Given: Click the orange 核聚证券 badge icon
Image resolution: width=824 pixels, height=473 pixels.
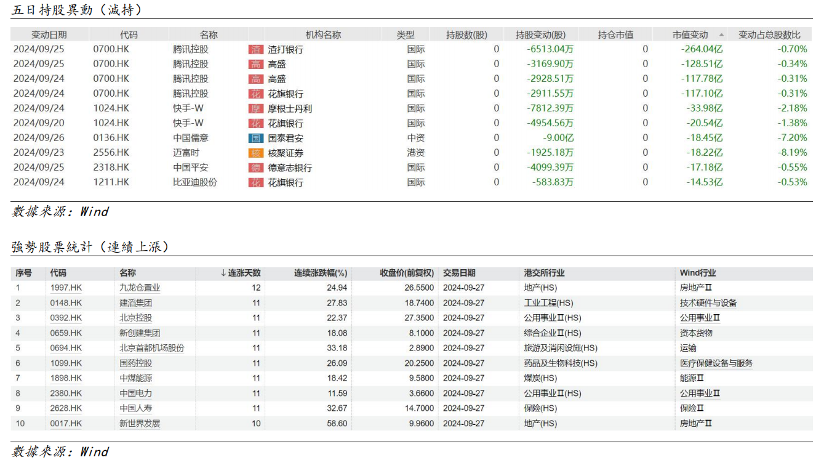Looking at the screenshot, I should click(255, 153).
